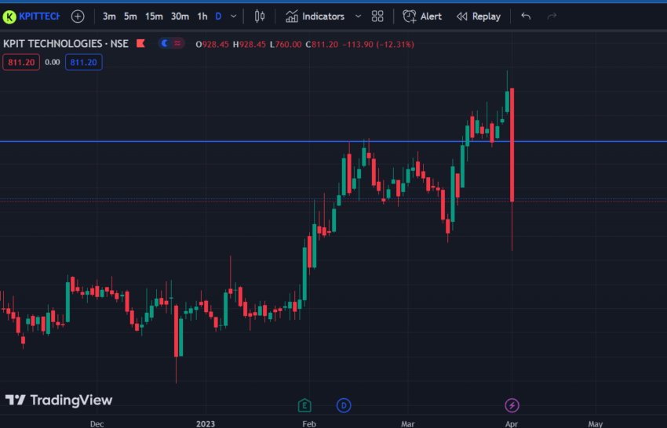This screenshot has width=667, height=428.
Task: Open the Indicators dialog
Action: pos(315,16)
